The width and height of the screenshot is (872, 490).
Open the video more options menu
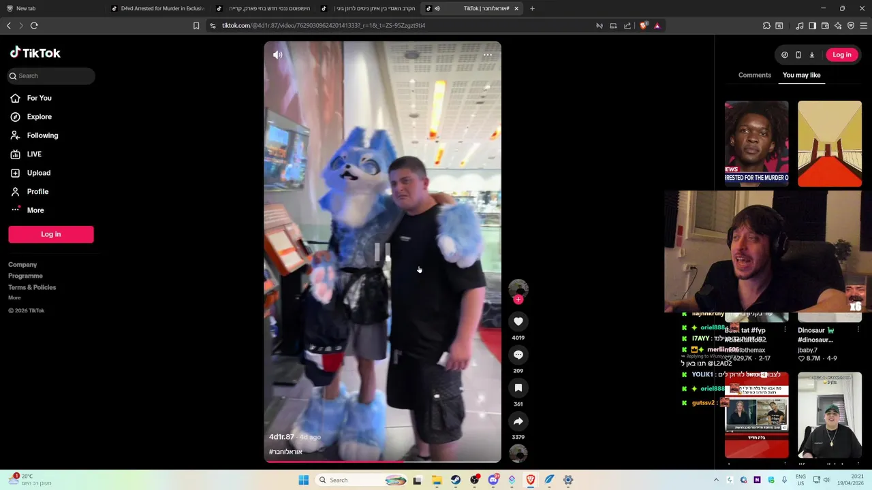pyautogui.click(x=488, y=55)
